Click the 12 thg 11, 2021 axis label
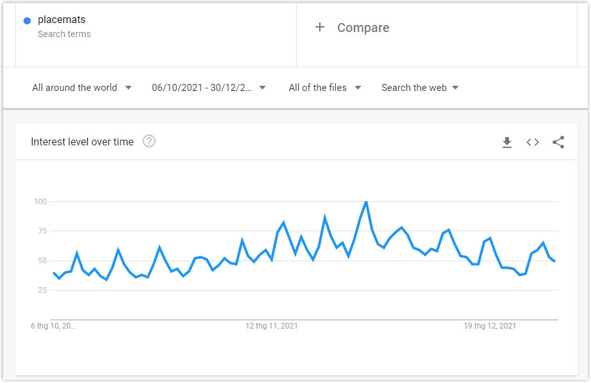The width and height of the screenshot is (591, 383). point(271,326)
